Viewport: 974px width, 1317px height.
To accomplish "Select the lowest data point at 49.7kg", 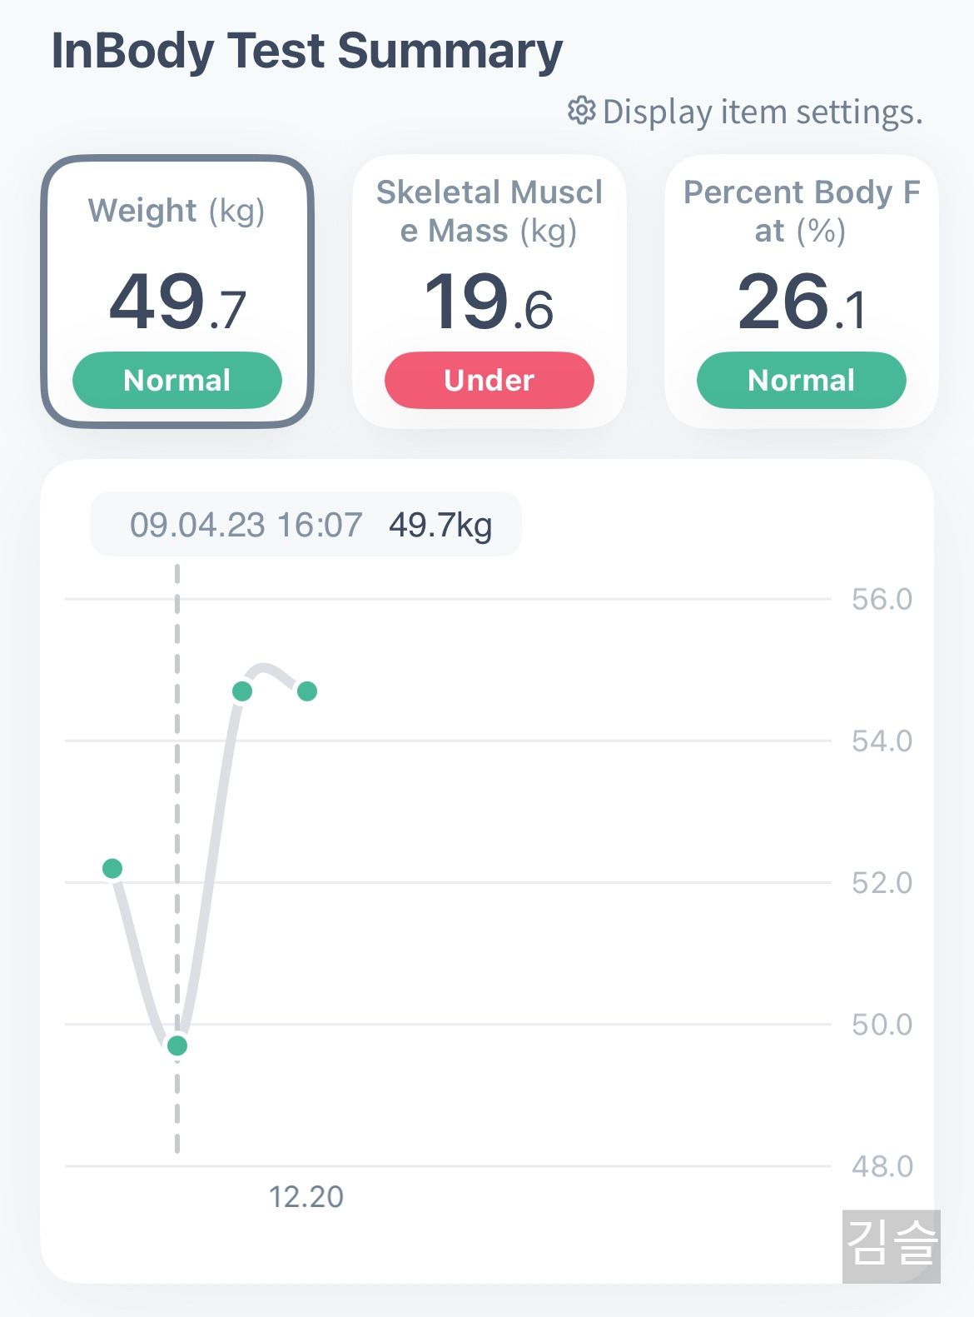I will coord(177,1045).
